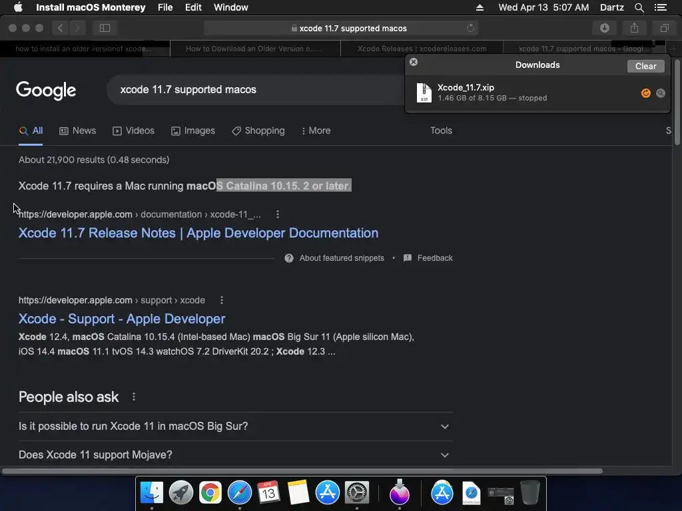Click the Feedback link
The height and width of the screenshot is (511, 682).
pyautogui.click(x=428, y=258)
